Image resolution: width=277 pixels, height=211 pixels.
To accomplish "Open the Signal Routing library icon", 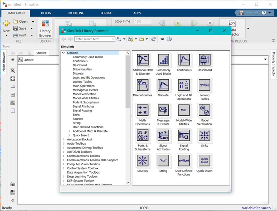I will (x=184, y=136).
